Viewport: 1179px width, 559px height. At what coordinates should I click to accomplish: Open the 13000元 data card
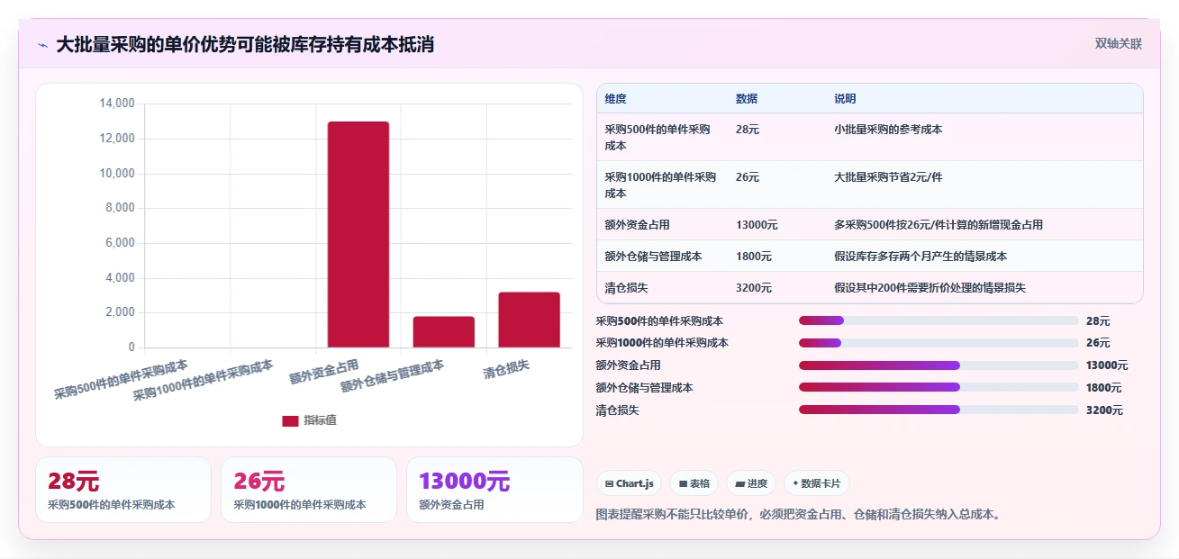point(494,490)
